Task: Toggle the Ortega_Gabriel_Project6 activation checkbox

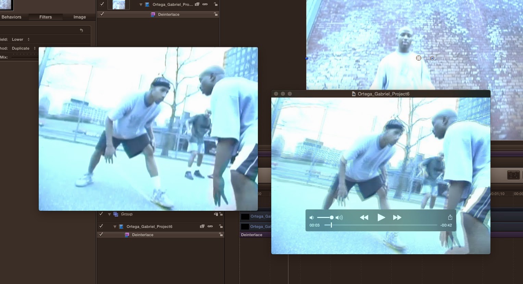Action: (101, 226)
